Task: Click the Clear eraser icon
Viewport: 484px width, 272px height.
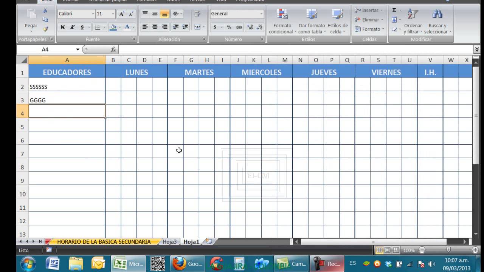Action: (394, 29)
